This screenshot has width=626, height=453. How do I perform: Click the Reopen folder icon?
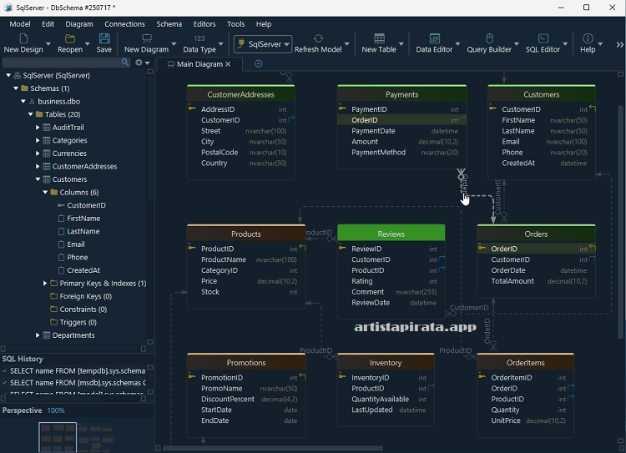(x=70, y=38)
